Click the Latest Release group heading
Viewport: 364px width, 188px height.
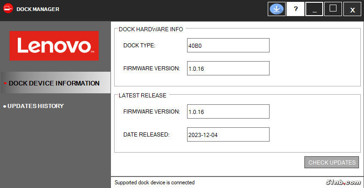[143, 95]
